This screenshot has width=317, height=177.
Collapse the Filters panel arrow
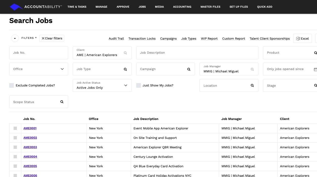tap(15, 38)
